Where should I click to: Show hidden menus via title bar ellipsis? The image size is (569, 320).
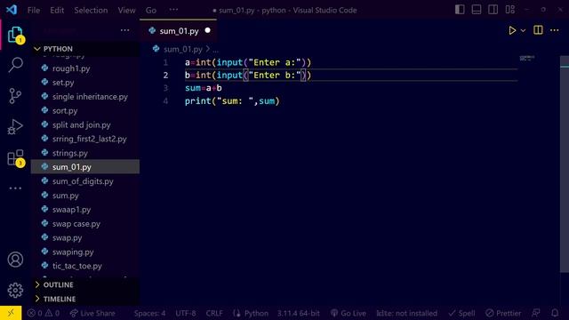[173, 10]
